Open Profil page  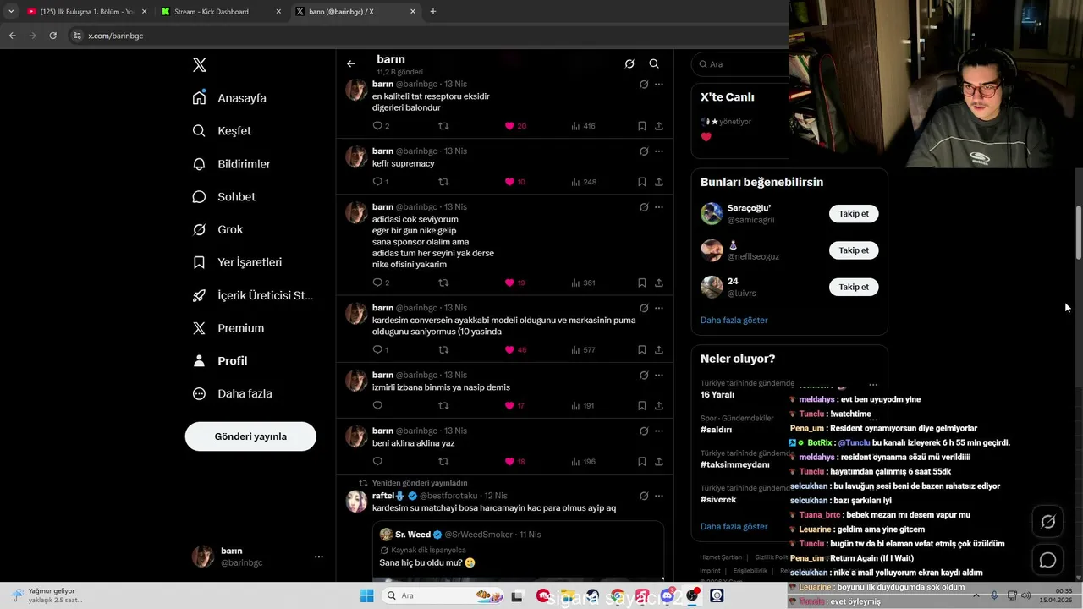click(x=219, y=360)
